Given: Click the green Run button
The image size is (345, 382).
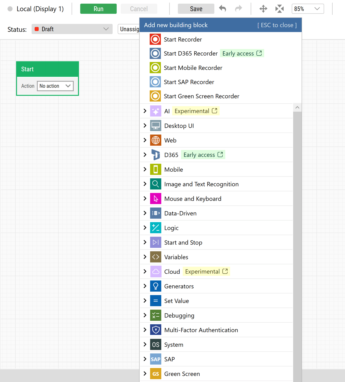Looking at the screenshot, I should click(98, 9).
